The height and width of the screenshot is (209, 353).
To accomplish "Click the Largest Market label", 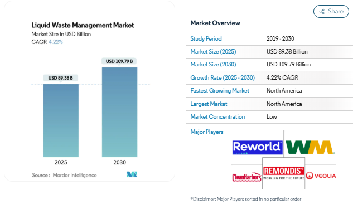I will [209, 104].
